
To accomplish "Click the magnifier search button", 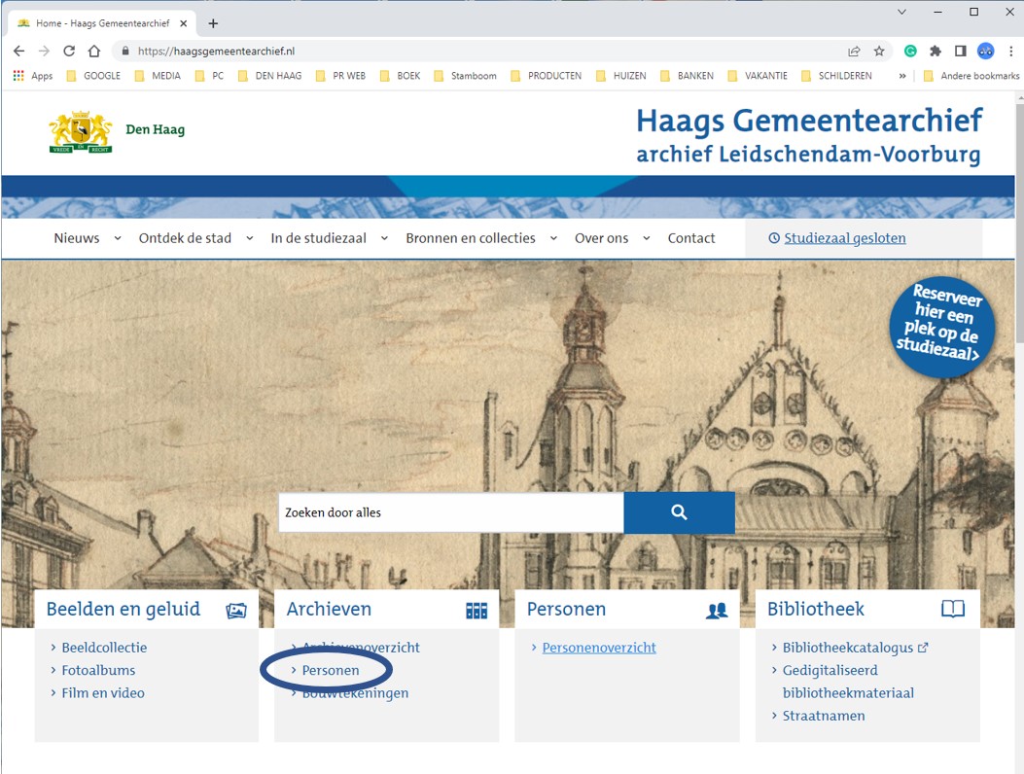I will pos(679,512).
